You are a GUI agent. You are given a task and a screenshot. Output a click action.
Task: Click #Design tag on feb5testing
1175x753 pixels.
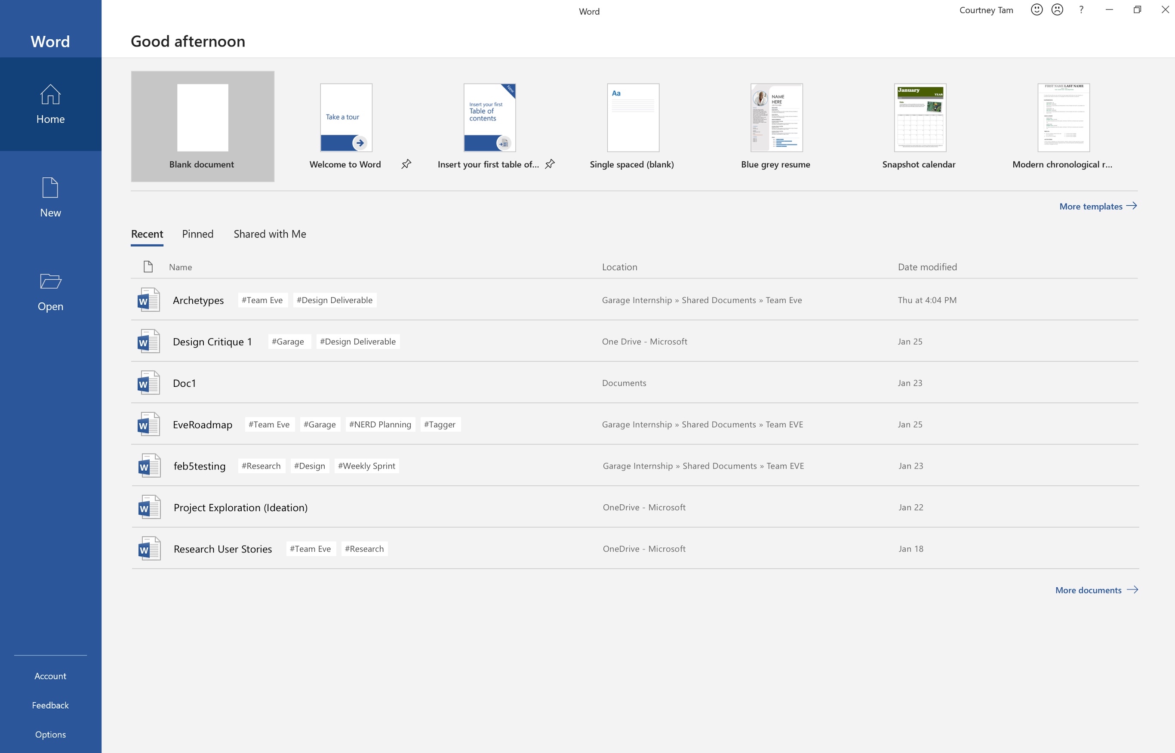pyautogui.click(x=309, y=466)
